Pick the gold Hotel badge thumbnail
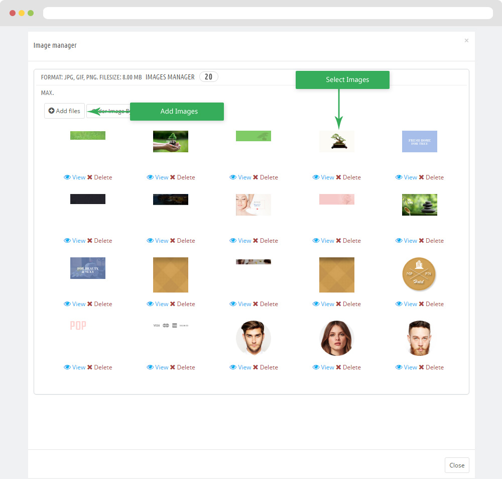 coord(419,274)
